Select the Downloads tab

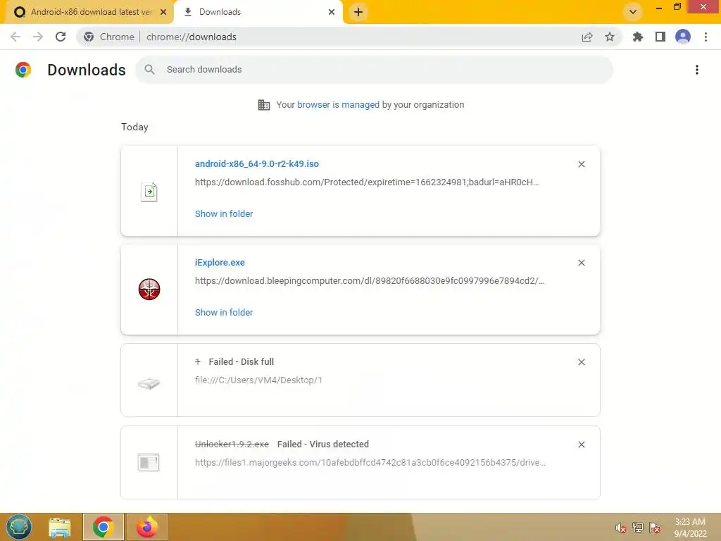click(x=258, y=12)
